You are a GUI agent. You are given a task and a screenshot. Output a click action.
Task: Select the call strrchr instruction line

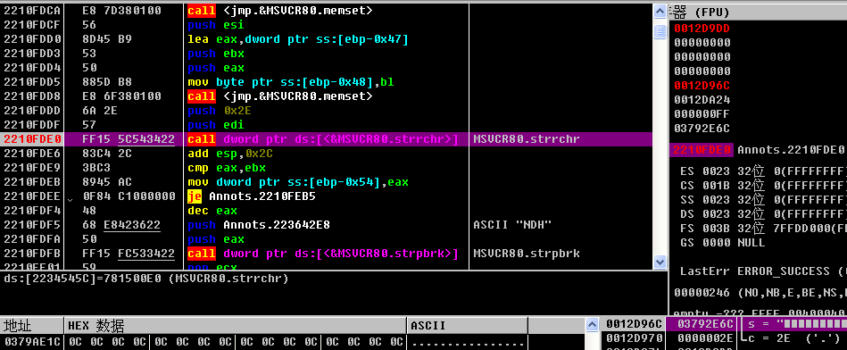click(x=322, y=139)
